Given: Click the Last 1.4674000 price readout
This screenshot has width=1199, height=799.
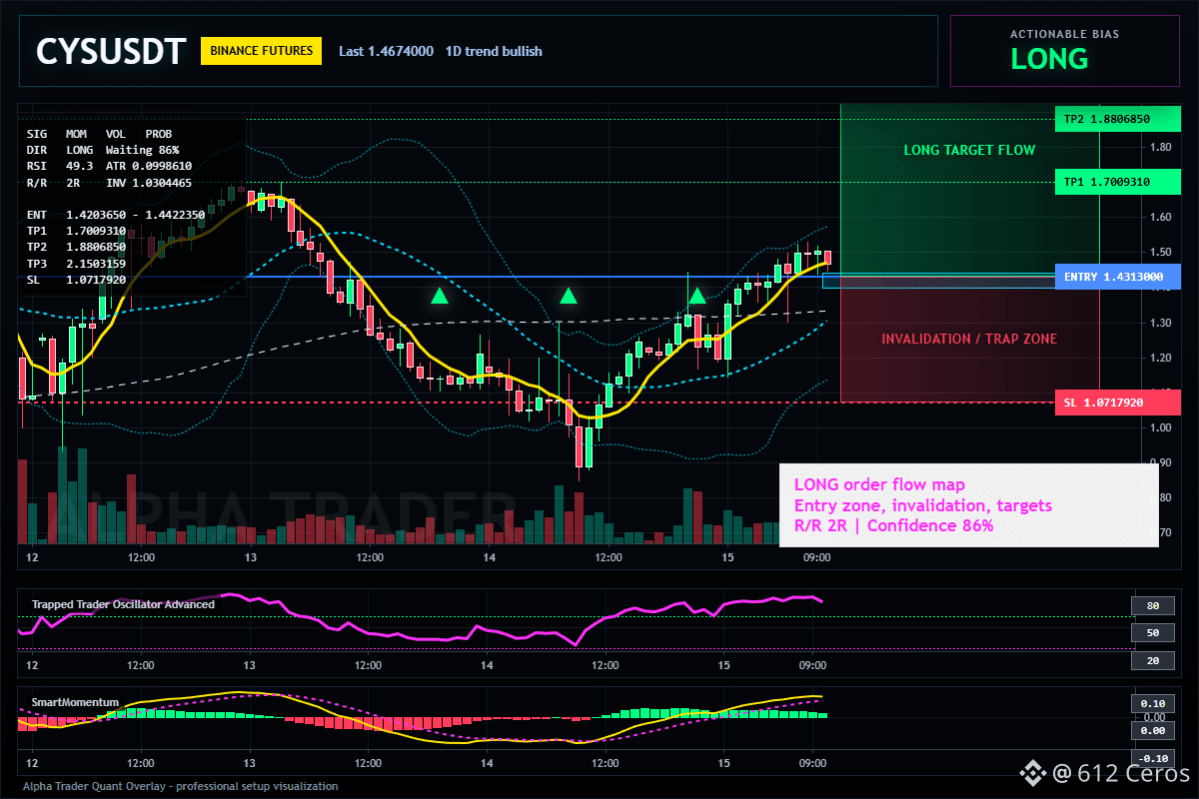Looking at the screenshot, I should coord(386,51).
